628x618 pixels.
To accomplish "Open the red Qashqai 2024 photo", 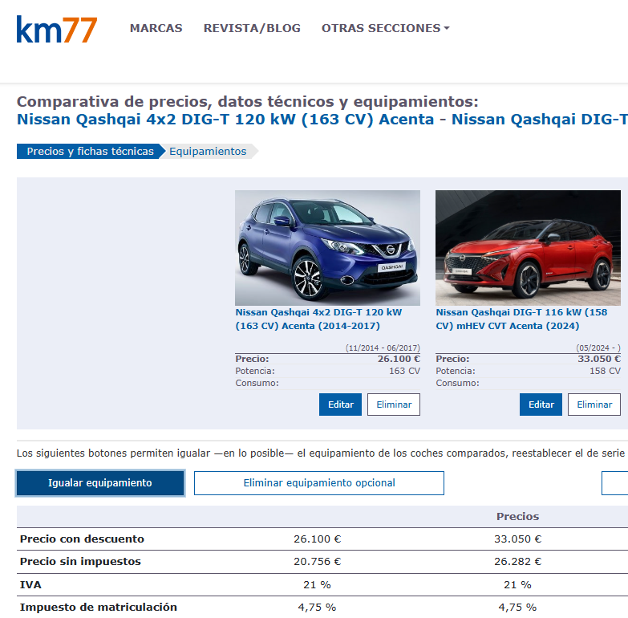I will pyautogui.click(x=528, y=248).
